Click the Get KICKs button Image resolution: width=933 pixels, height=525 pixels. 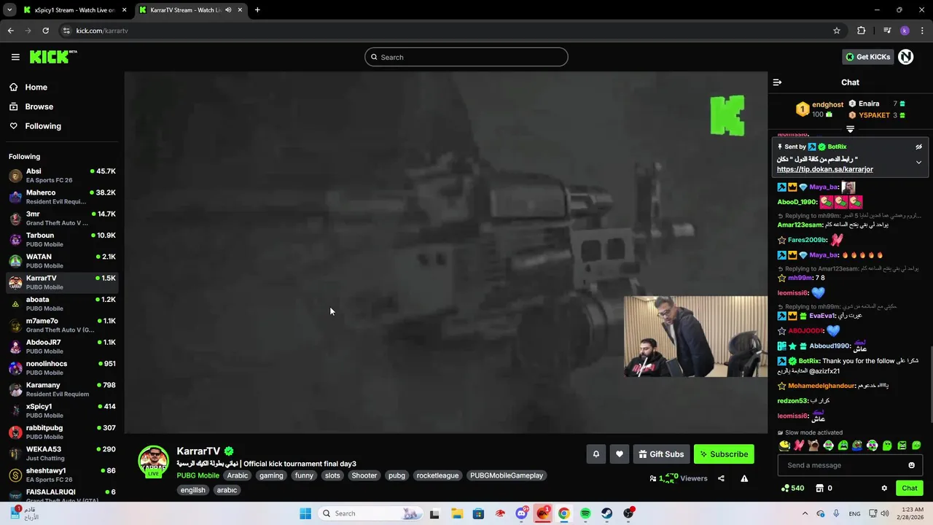coord(868,57)
